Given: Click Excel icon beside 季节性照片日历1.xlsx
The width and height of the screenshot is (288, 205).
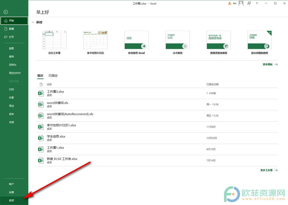Looking at the screenshot, I should (x=41, y=127).
